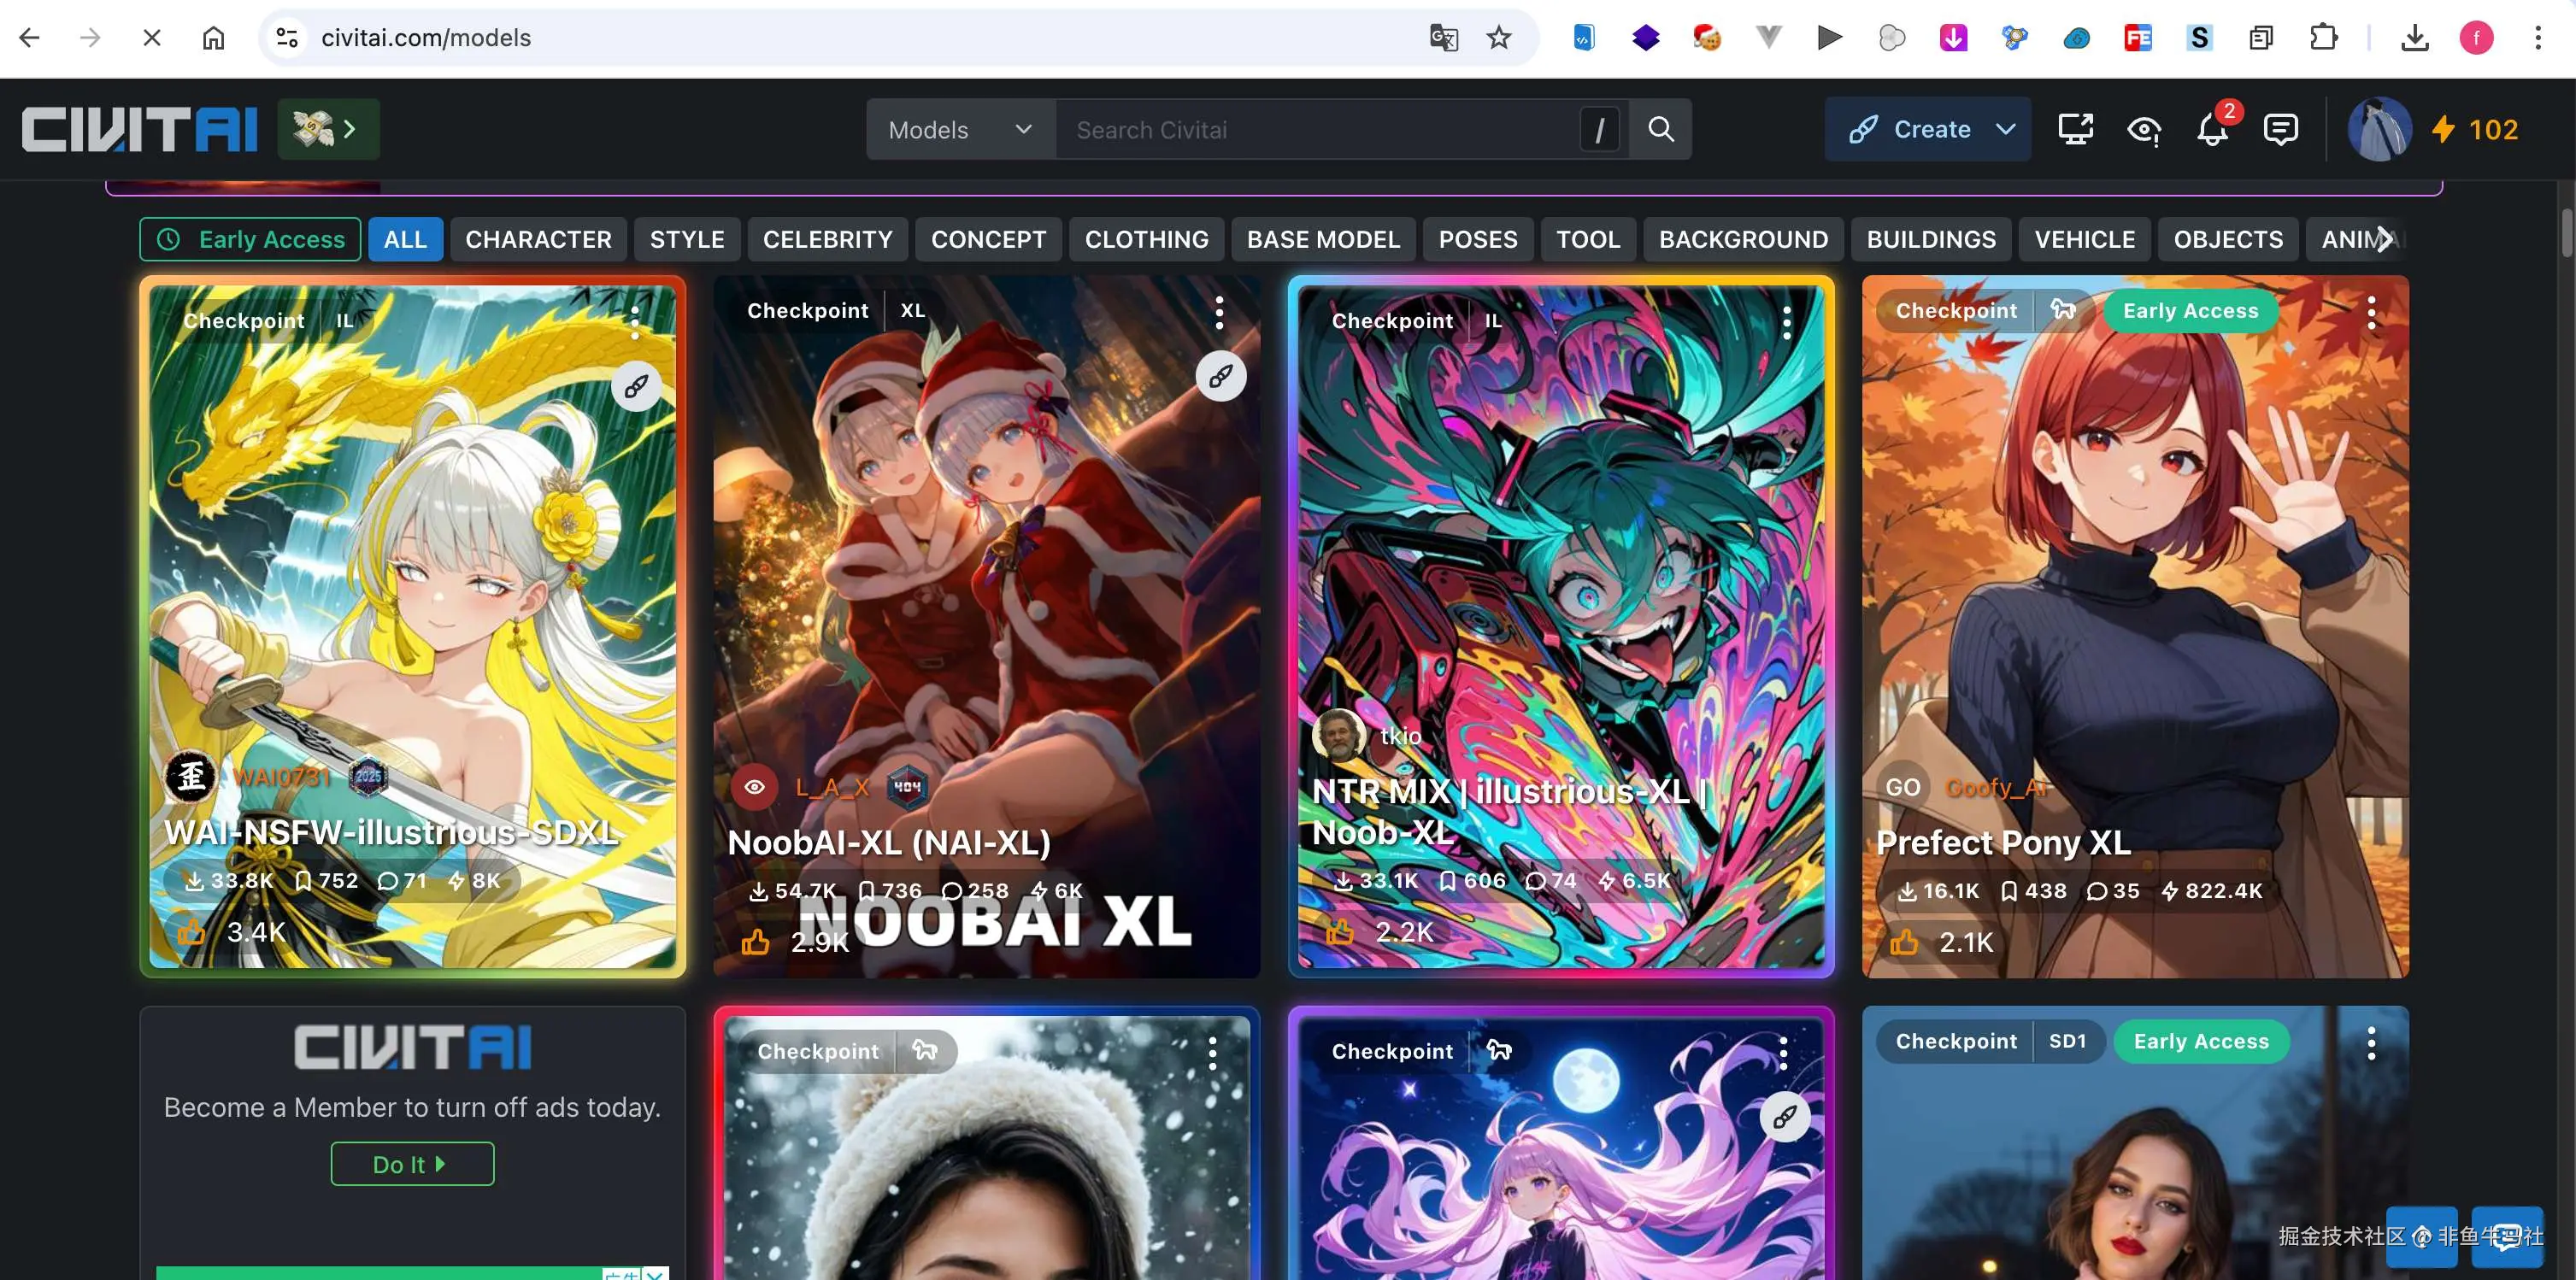Viewport: 2576px width, 1280px height.
Task: Select the CHARACTER category tab
Action: pos(538,240)
